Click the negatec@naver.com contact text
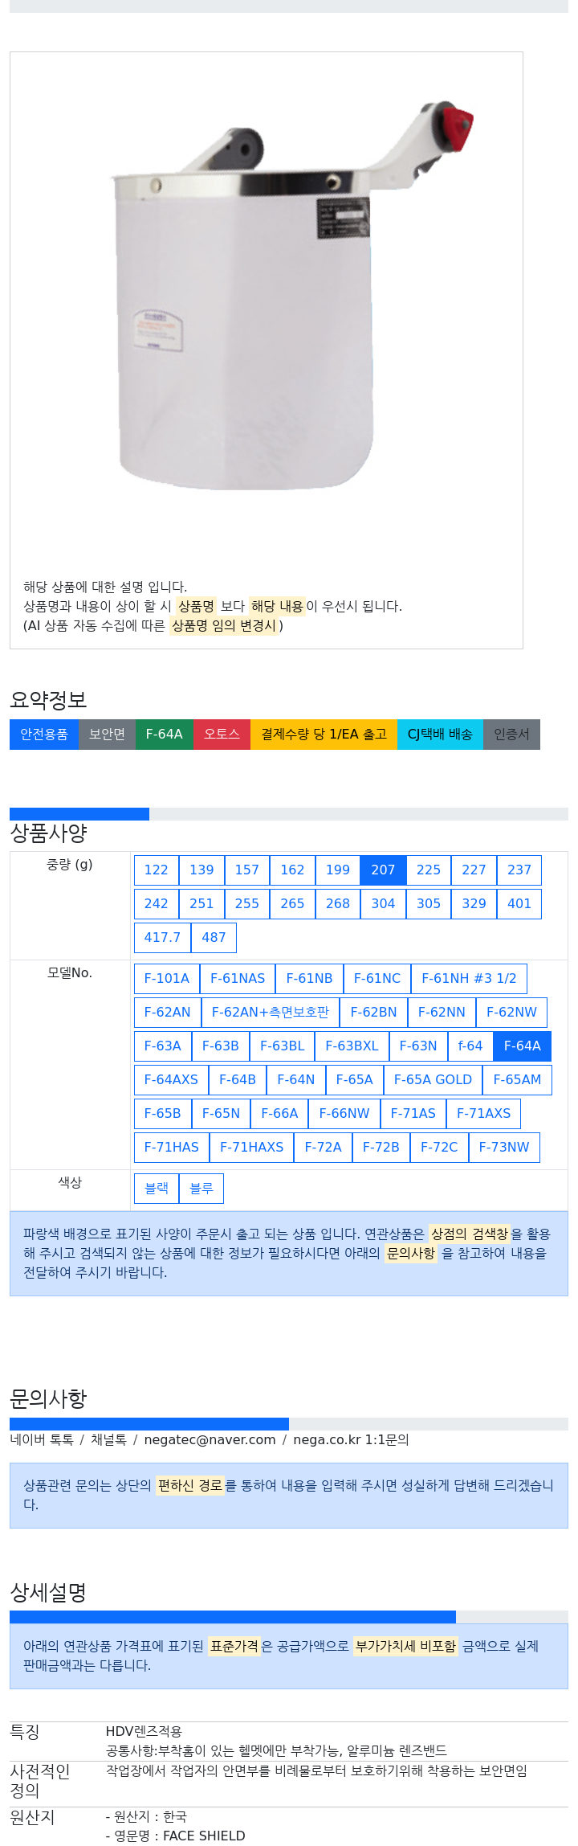This screenshot has width=578, height=1846. 210,1439
